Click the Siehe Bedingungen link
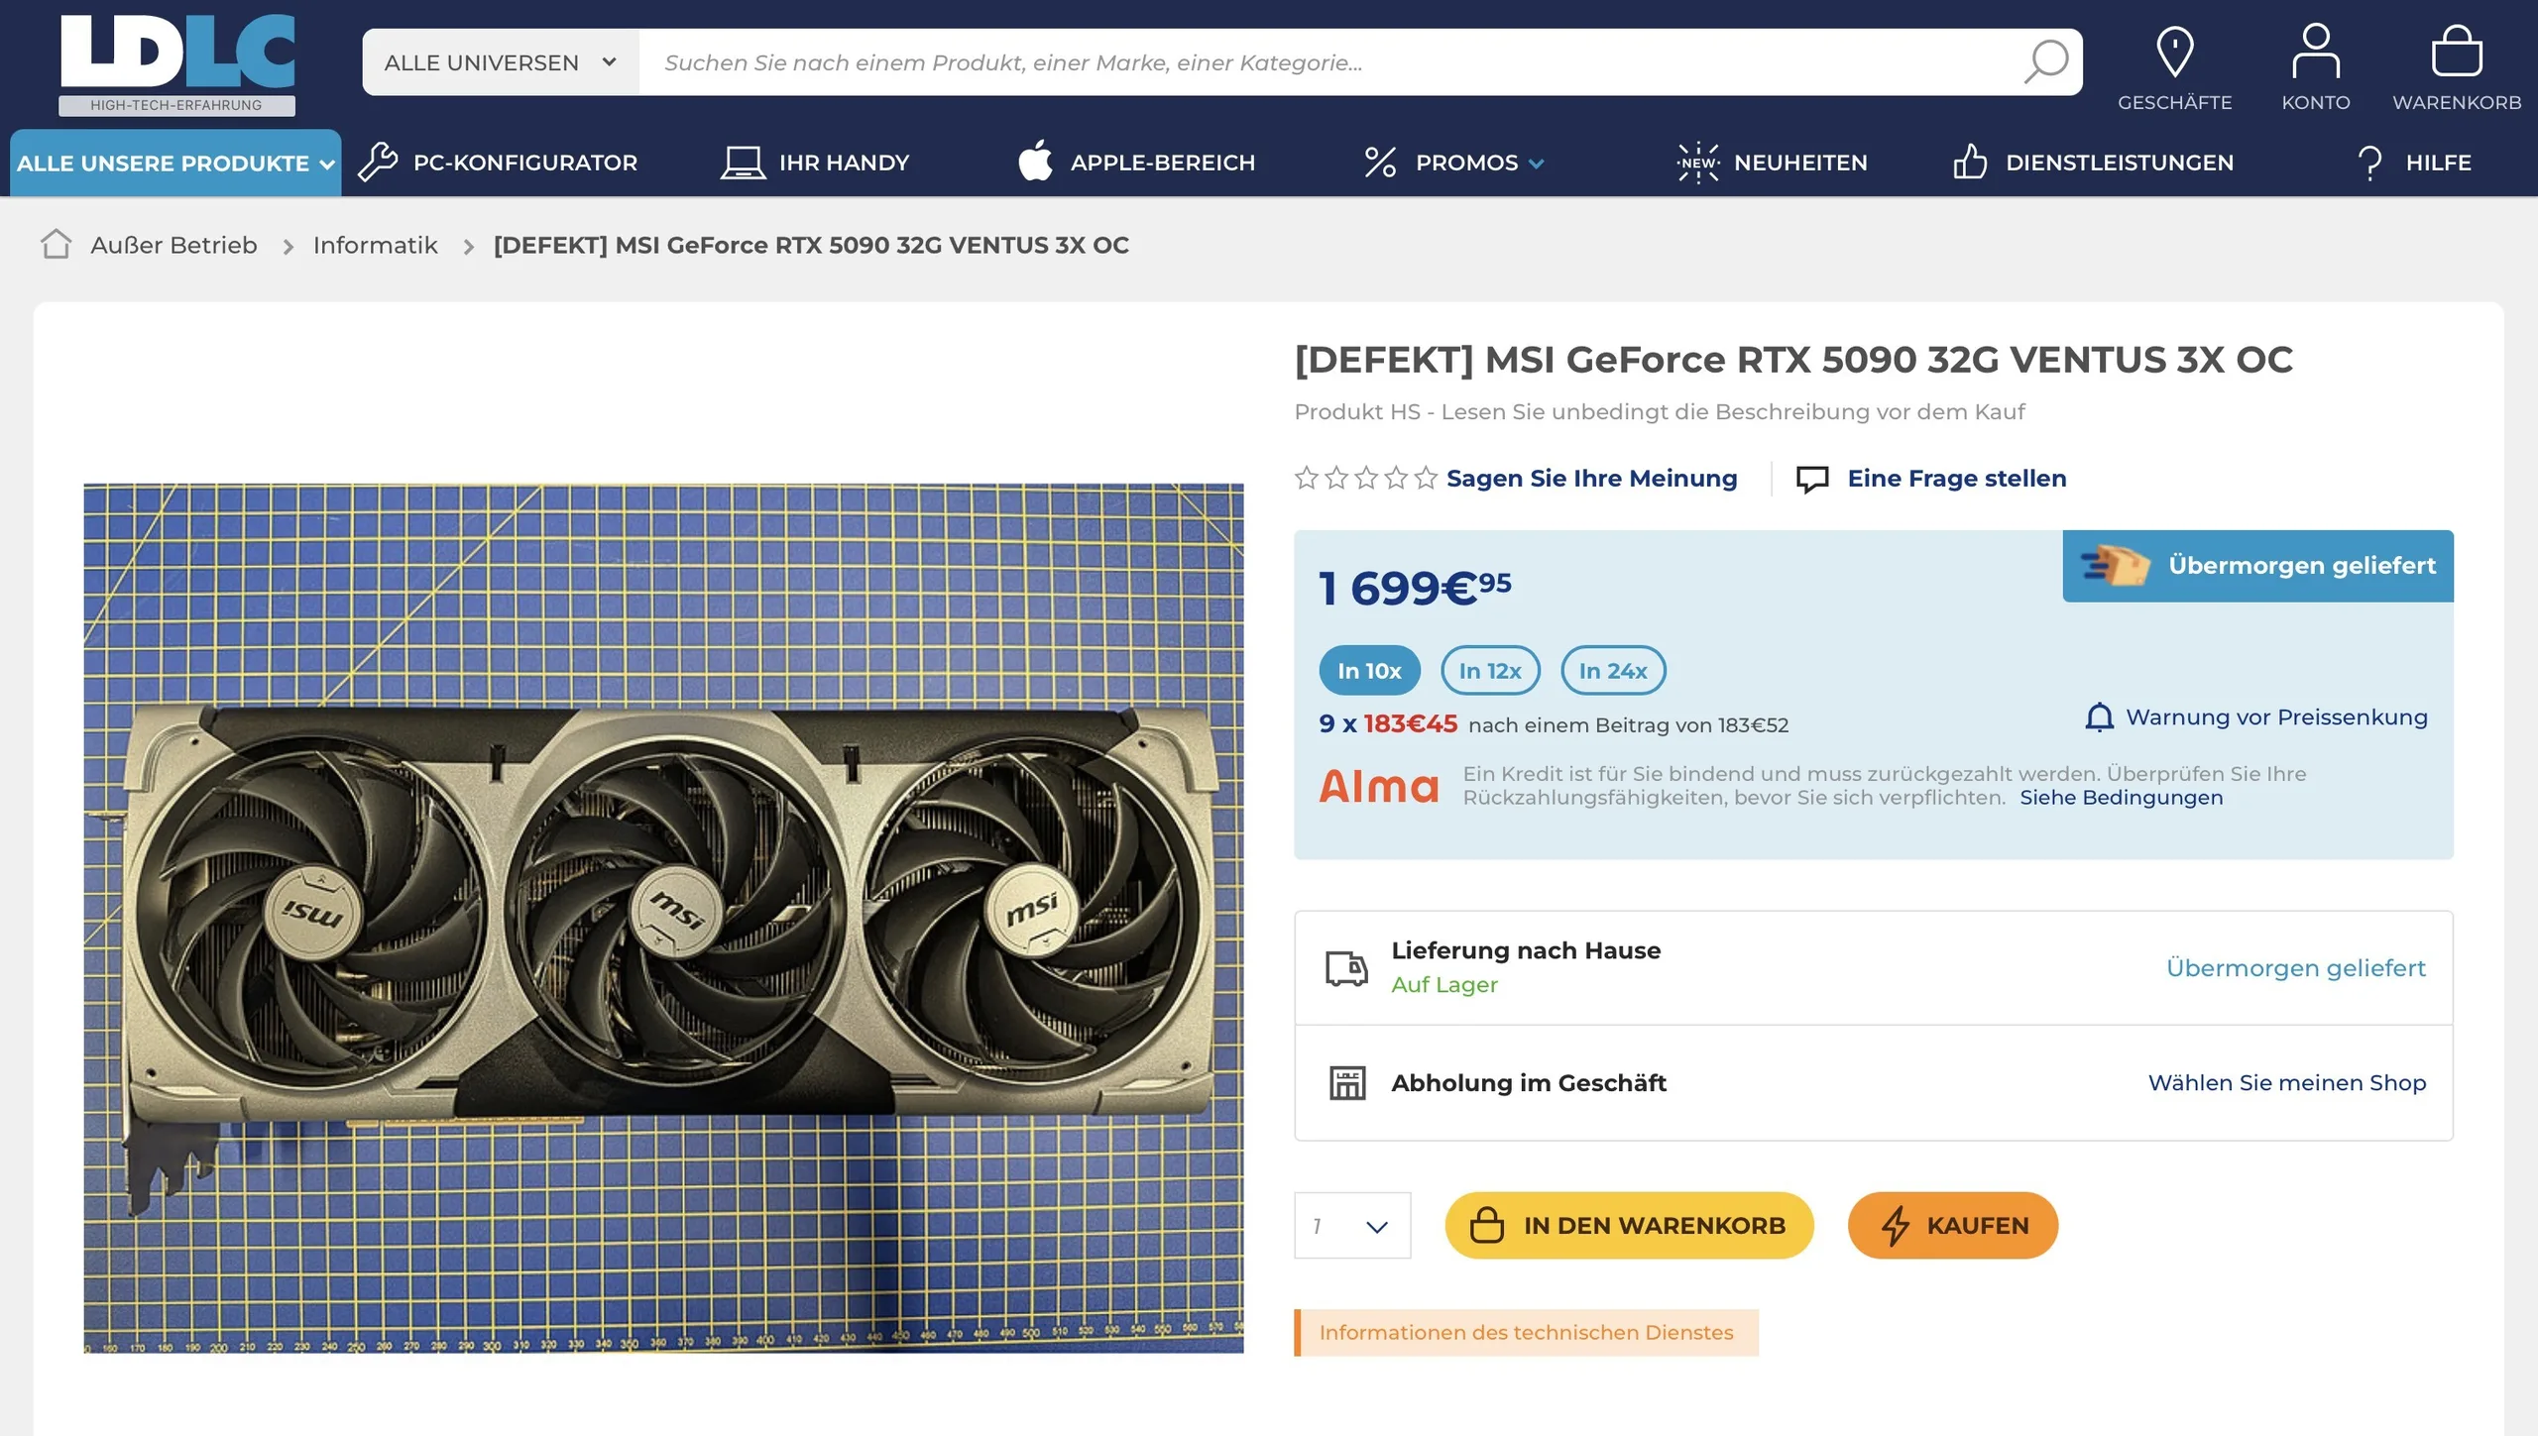 (2121, 798)
